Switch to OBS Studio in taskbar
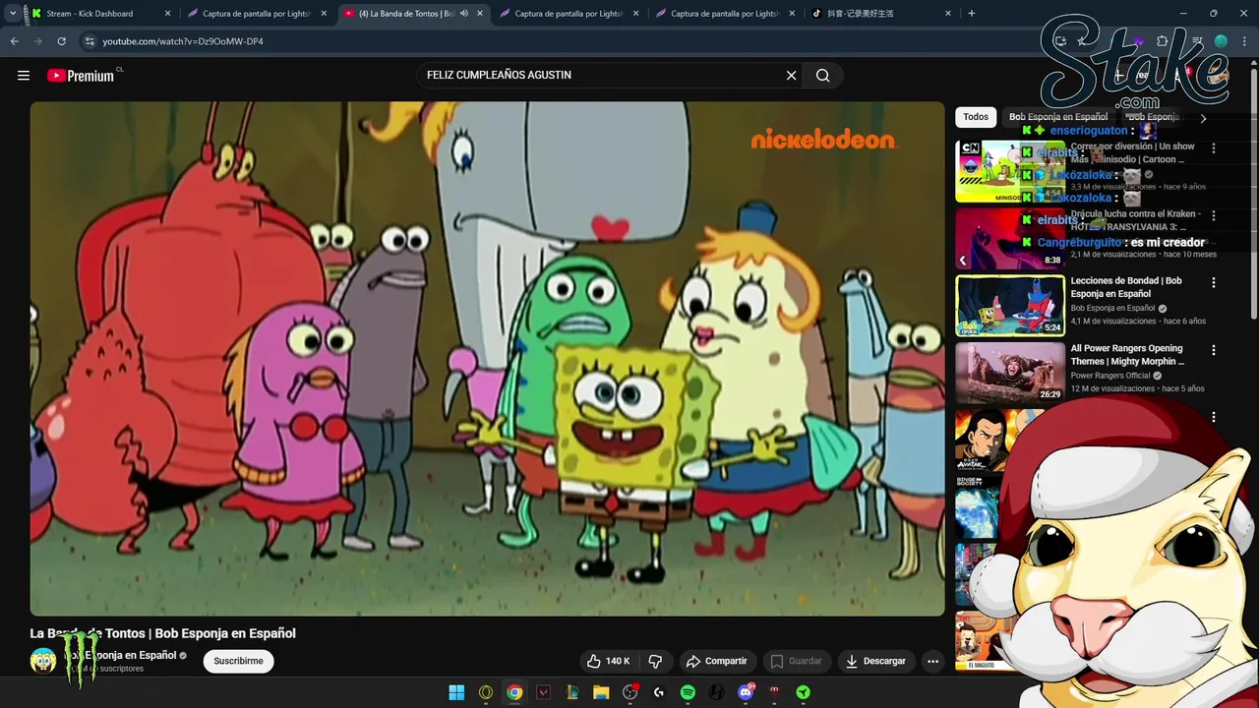 point(630,692)
